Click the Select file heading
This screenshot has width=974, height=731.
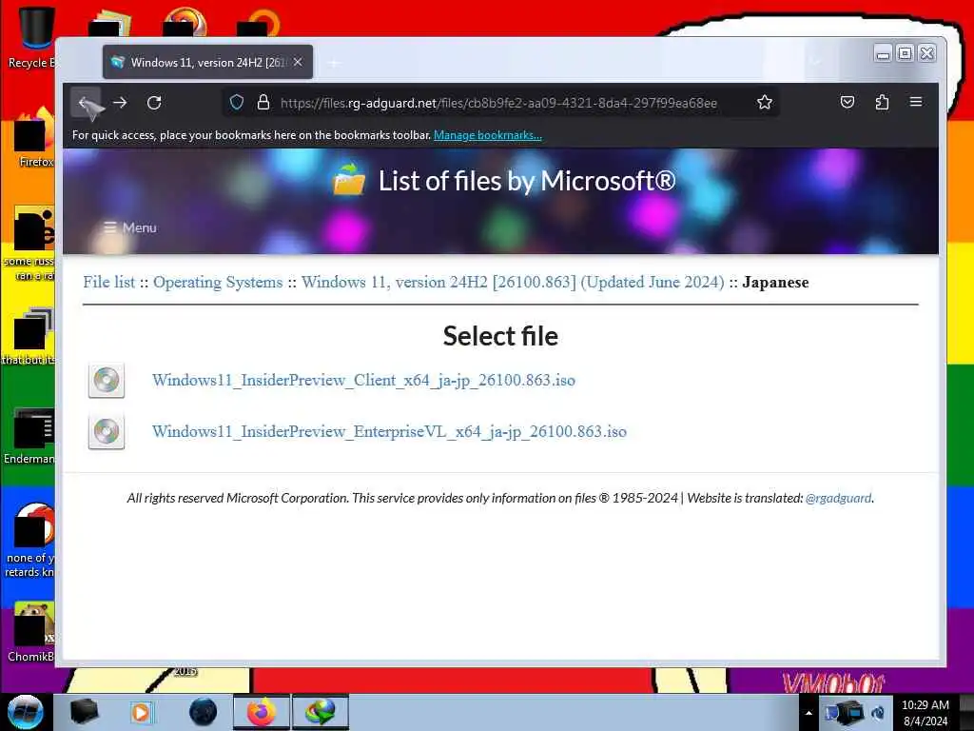[500, 336]
